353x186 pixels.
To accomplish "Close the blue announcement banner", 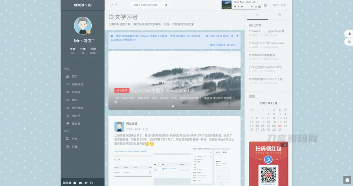I will (237, 36).
